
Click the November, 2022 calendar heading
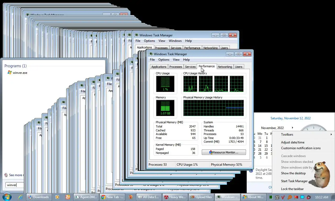pos(272,128)
